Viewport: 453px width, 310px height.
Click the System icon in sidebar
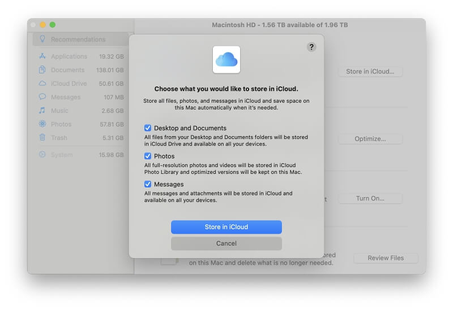42,154
